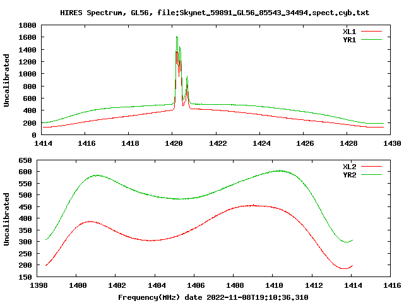The height and width of the screenshot is (303, 404).
Task: Click the 1422 x-axis tick label
Action: pyautogui.click(x=218, y=143)
